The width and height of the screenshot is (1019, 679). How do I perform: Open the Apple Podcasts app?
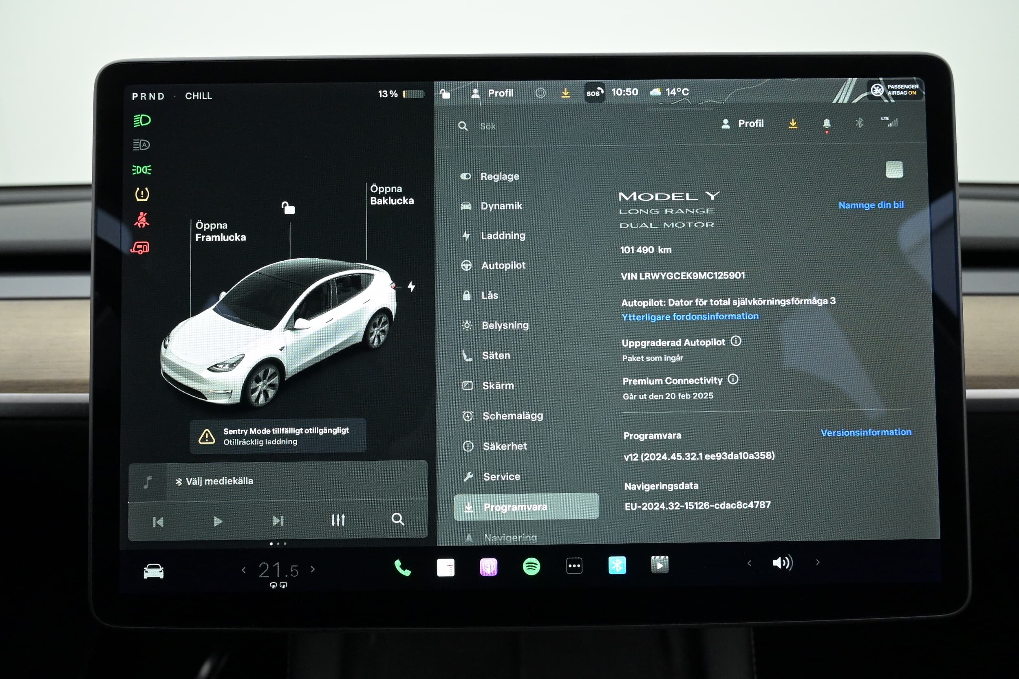pos(488,567)
